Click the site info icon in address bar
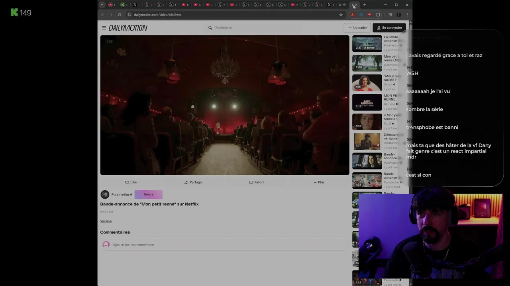This screenshot has height=286, width=510. pyautogui.click(x=129, y=15)
